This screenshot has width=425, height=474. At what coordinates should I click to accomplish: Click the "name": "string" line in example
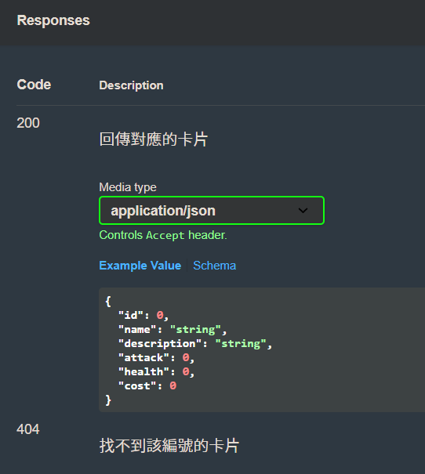coord(173,330)
